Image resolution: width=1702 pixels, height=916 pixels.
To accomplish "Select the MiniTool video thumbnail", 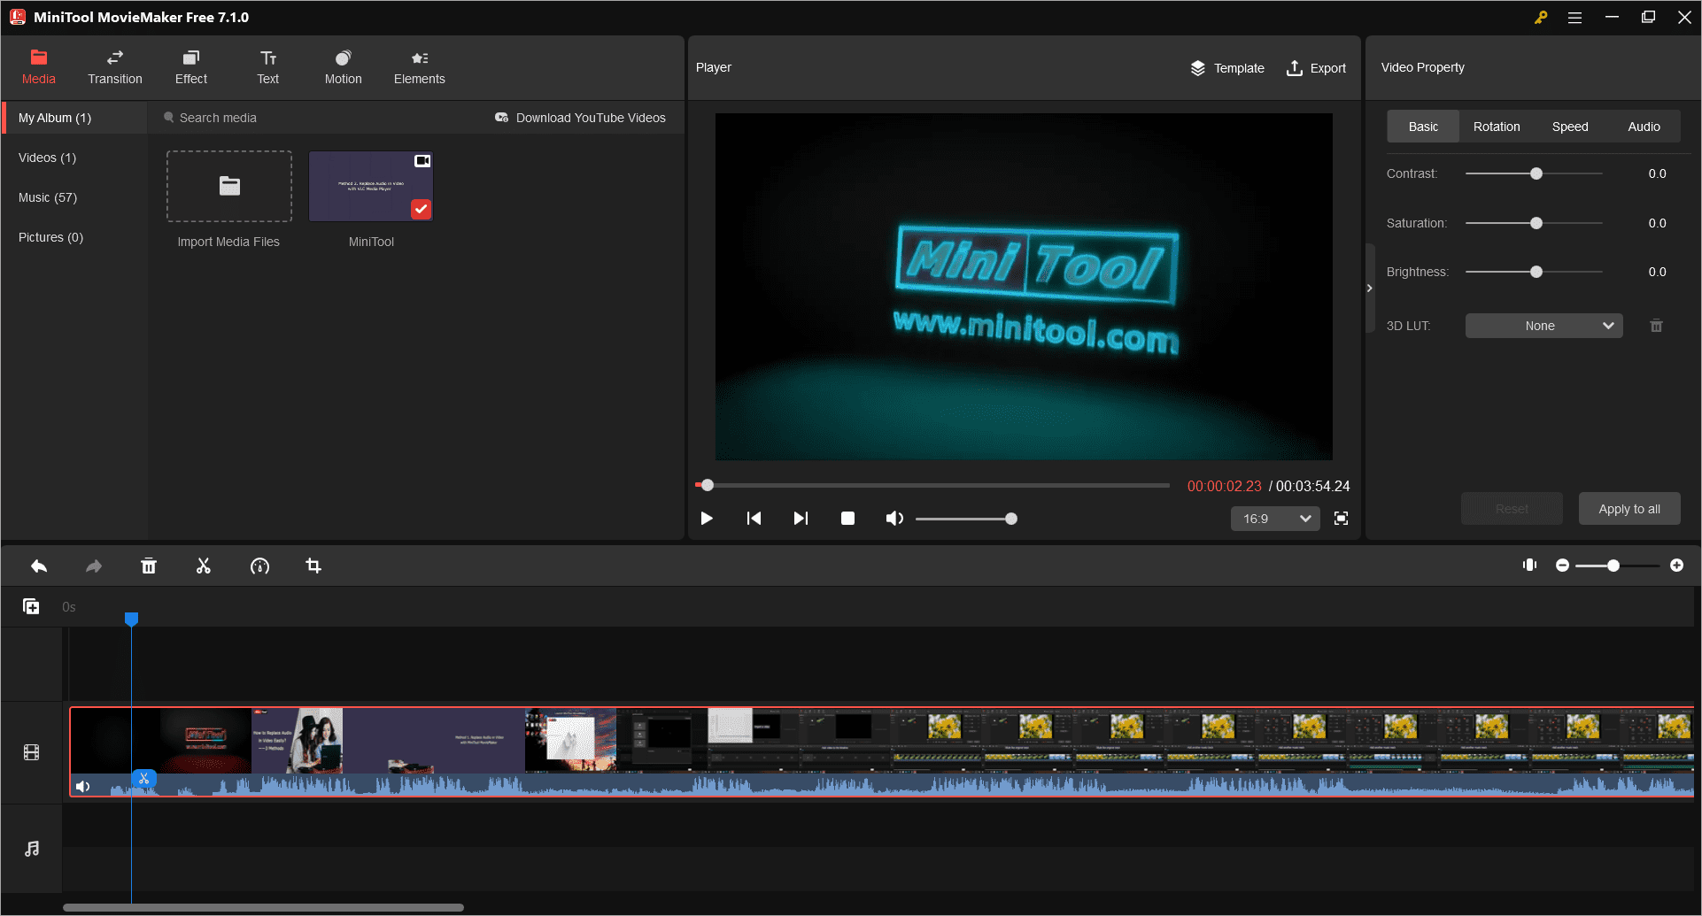I will tap(371, 186).
